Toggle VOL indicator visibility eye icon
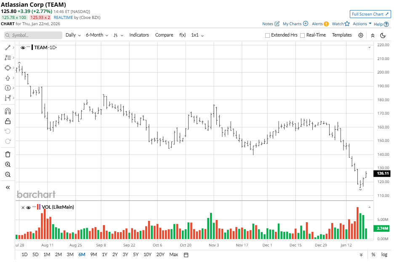Screen dimensions: 394x262 28,207
